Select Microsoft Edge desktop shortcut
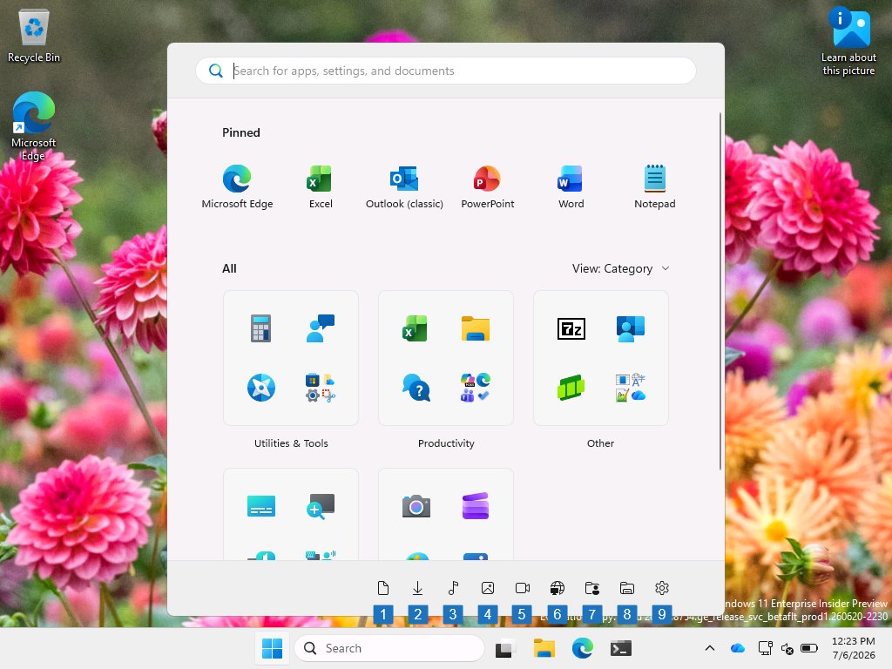This screenshot has width=892, height=669. pos(34,126)
